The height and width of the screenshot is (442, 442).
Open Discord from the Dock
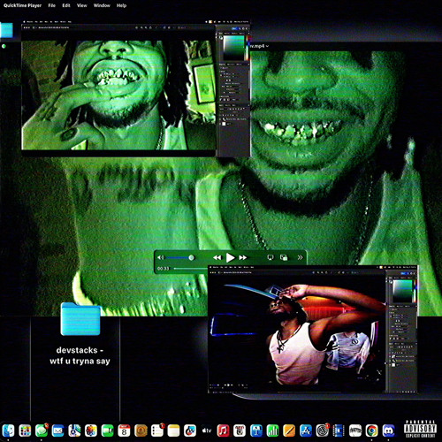[x=389, y=431]
